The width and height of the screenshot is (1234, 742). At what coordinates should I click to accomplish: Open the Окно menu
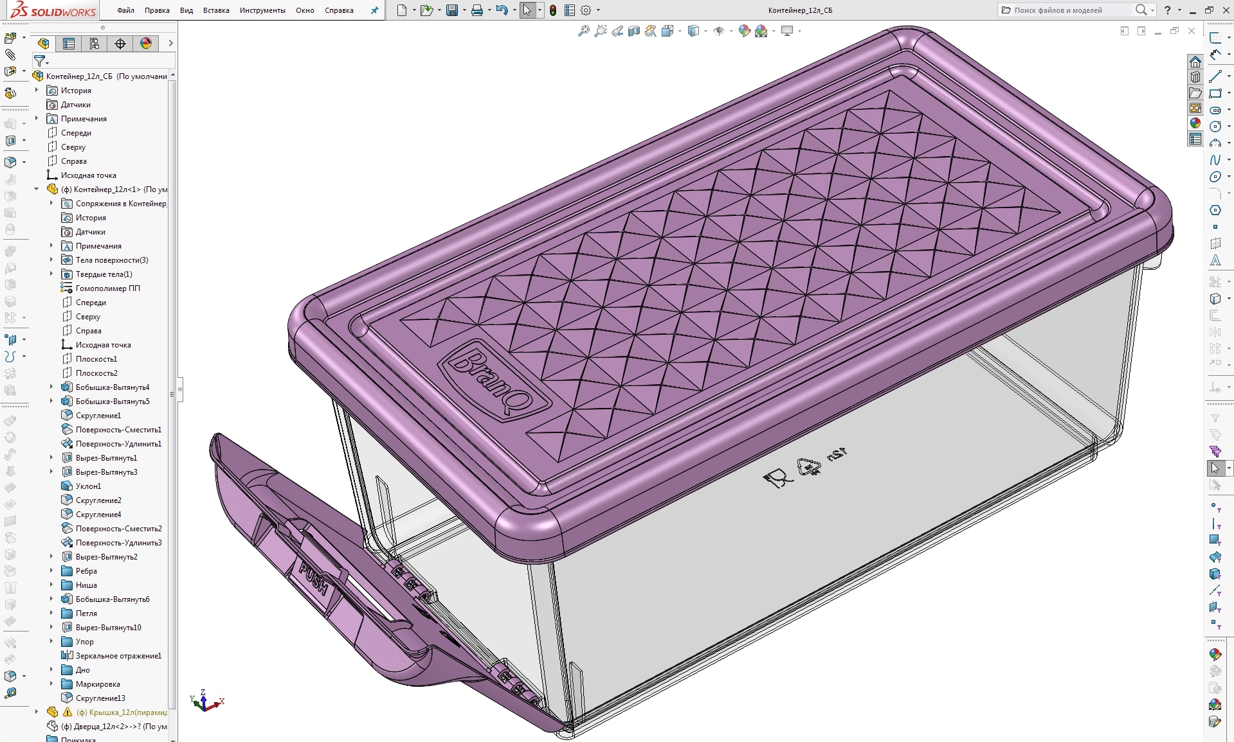pos(304,10)
